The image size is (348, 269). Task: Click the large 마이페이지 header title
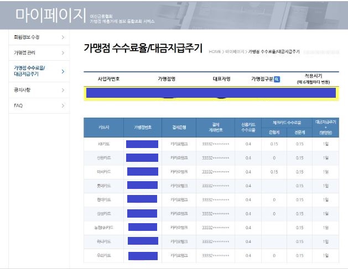[x=50, y=15]
